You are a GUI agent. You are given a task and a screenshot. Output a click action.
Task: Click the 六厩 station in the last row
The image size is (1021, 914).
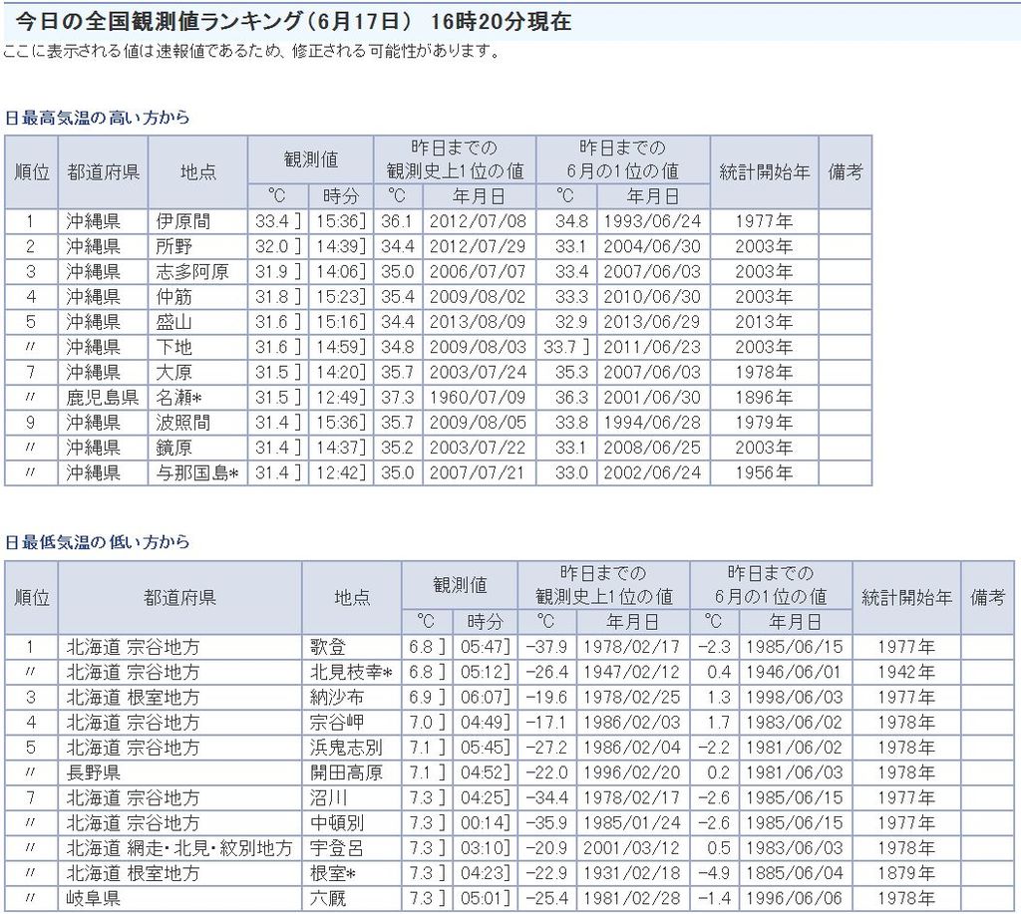328,898
